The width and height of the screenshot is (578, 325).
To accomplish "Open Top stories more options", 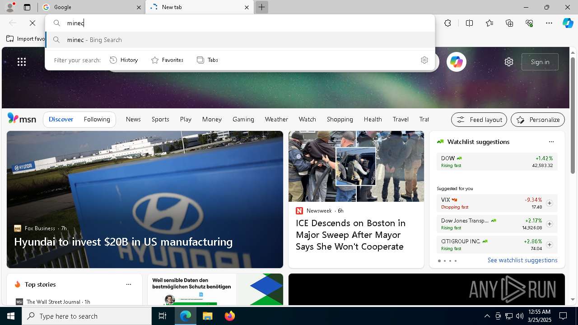I will [x=129, y=284].
